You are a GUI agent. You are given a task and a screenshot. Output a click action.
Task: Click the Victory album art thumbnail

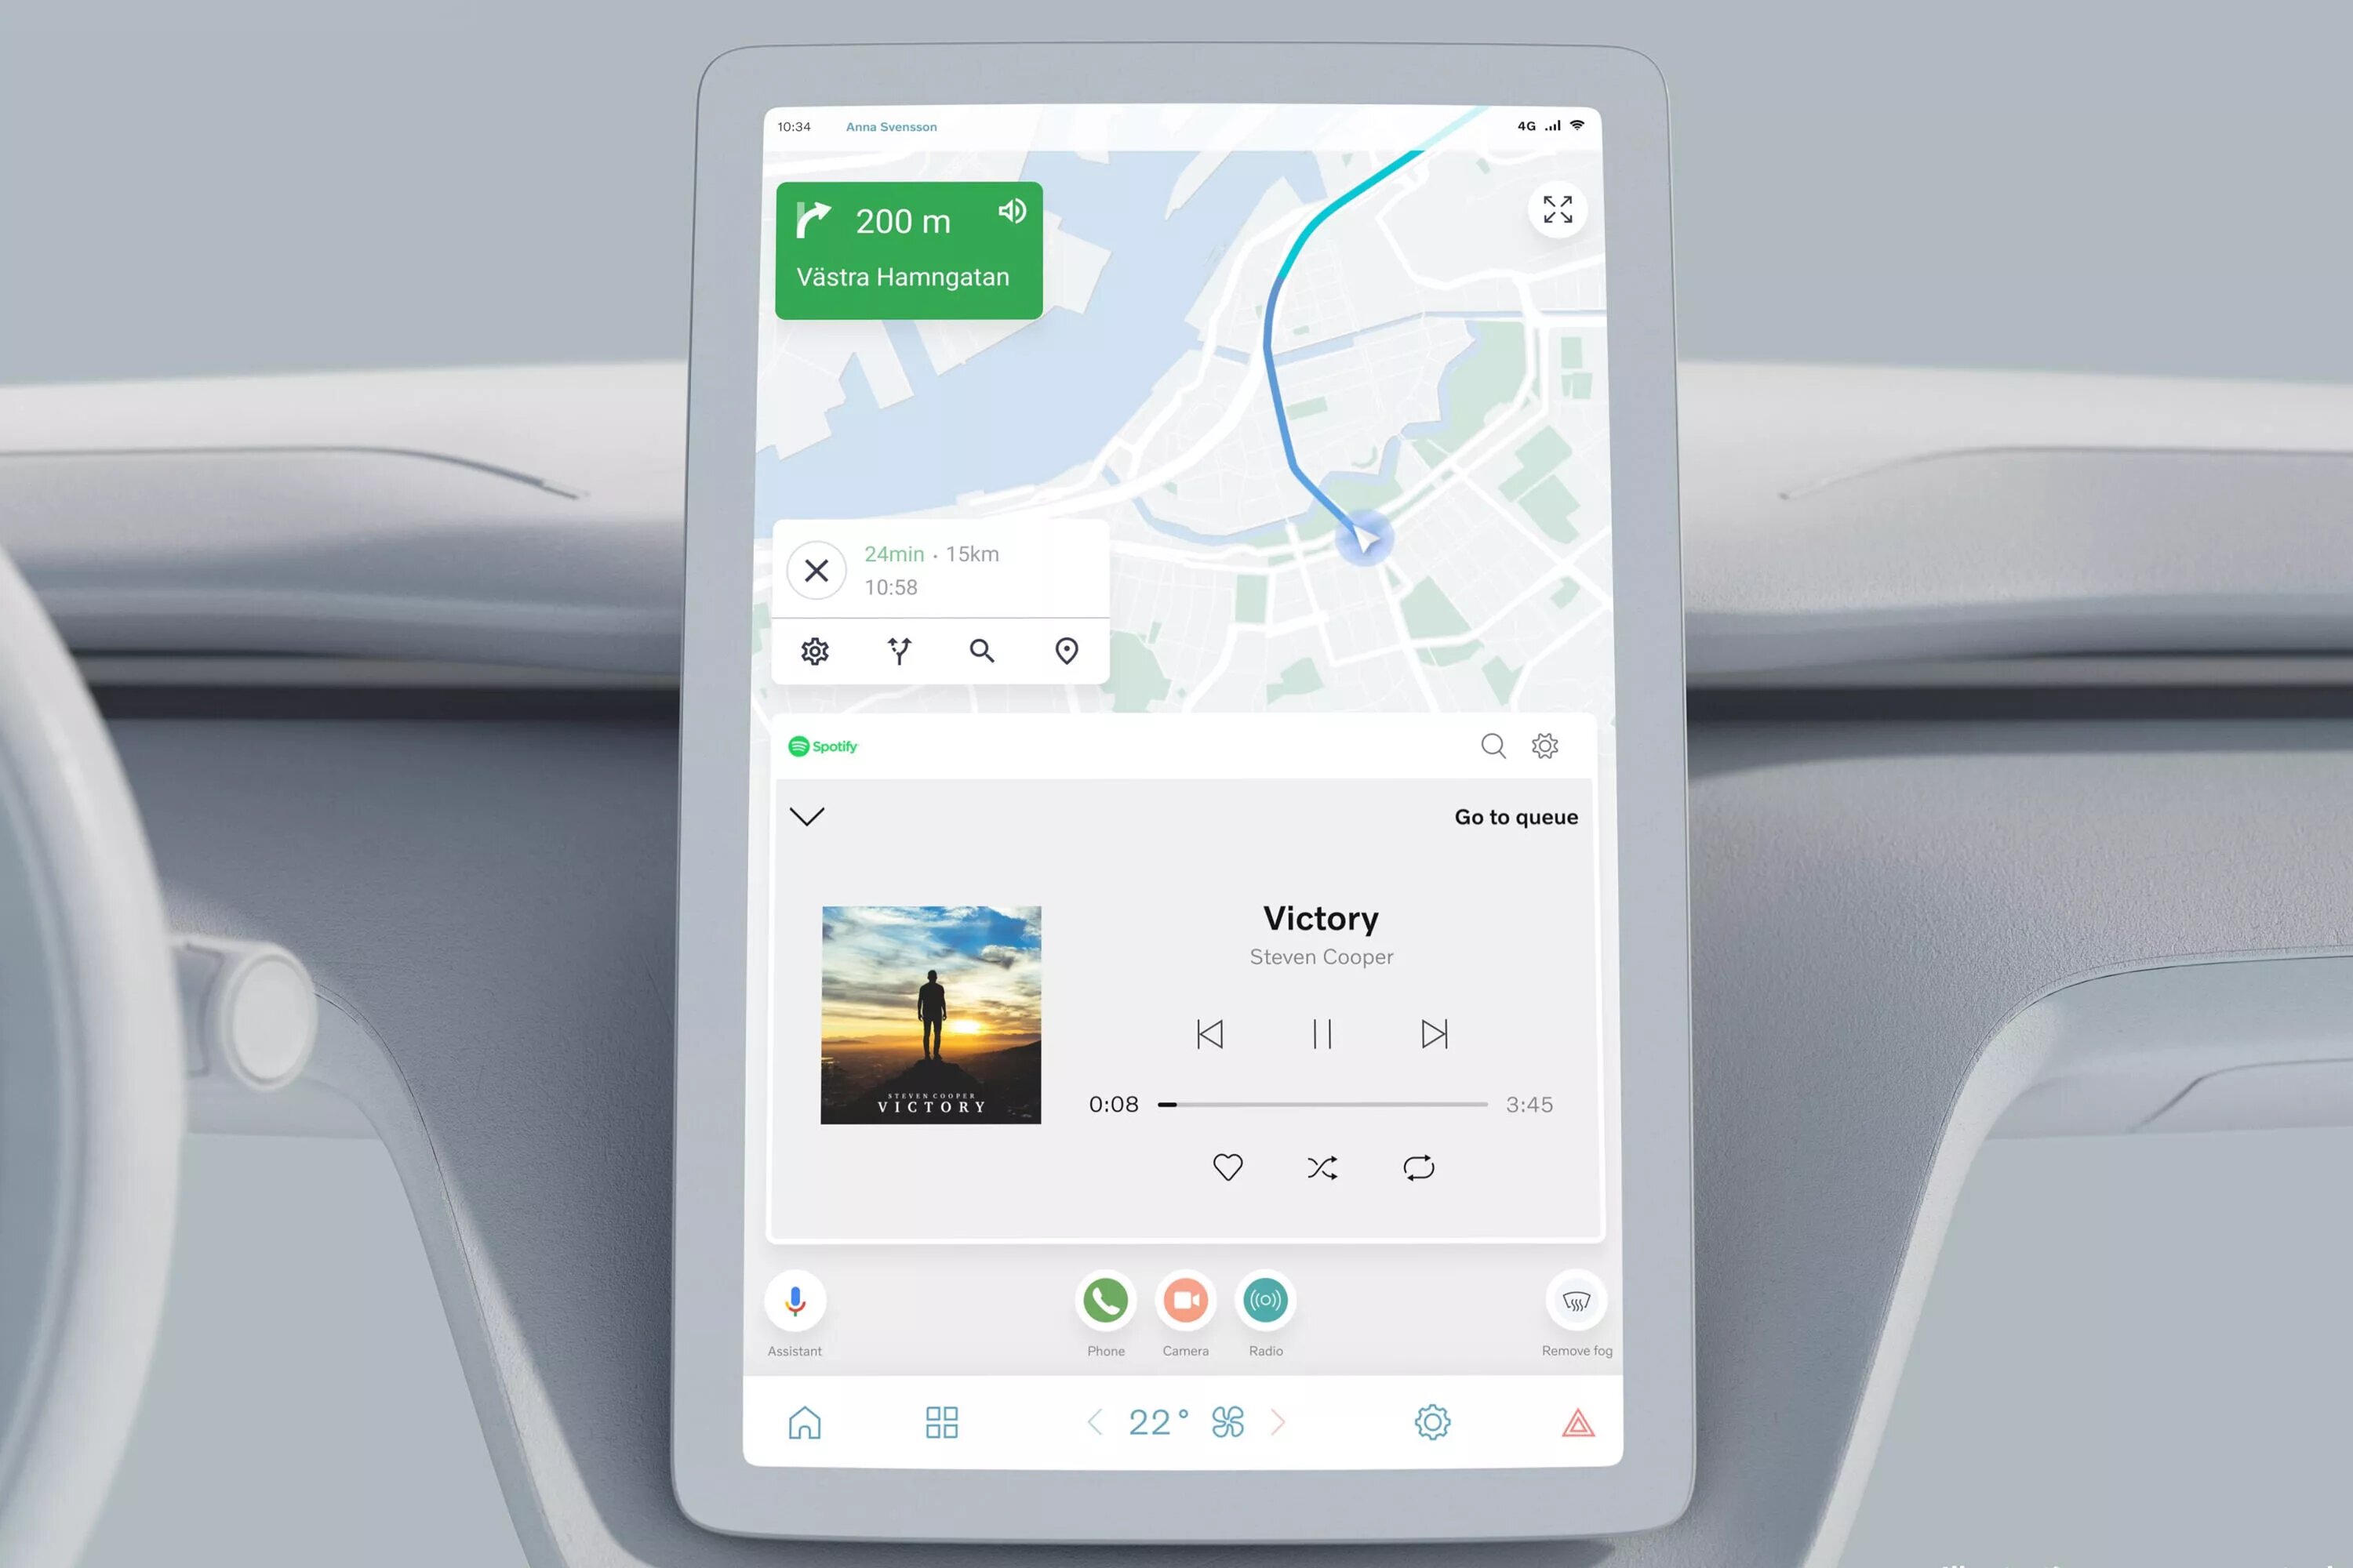tap(932, 1011)
